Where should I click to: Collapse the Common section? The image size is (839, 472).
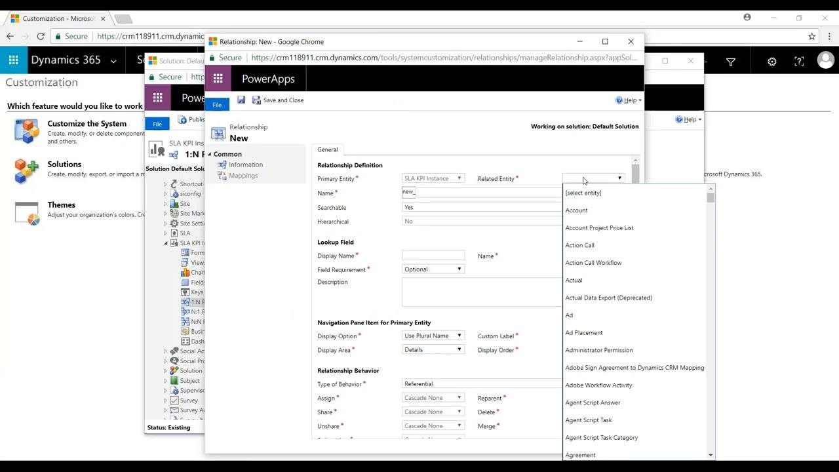click(210, 154)
